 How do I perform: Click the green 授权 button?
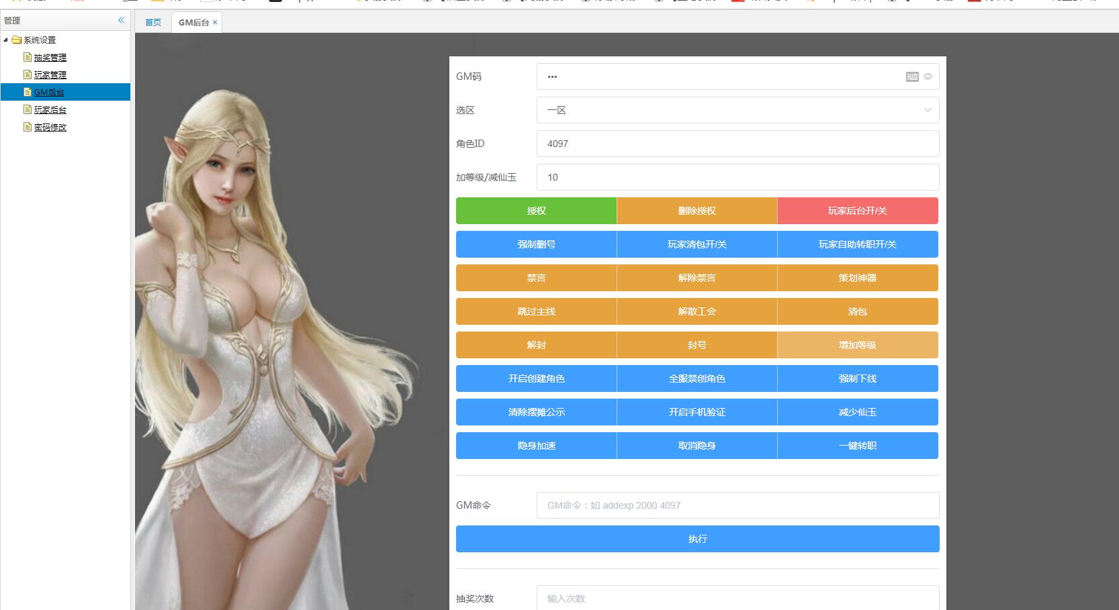click(536, 211)
